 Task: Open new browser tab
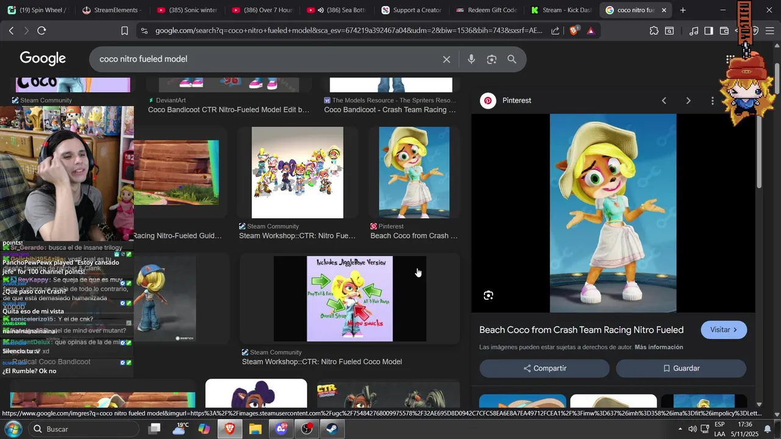(683, 10)
